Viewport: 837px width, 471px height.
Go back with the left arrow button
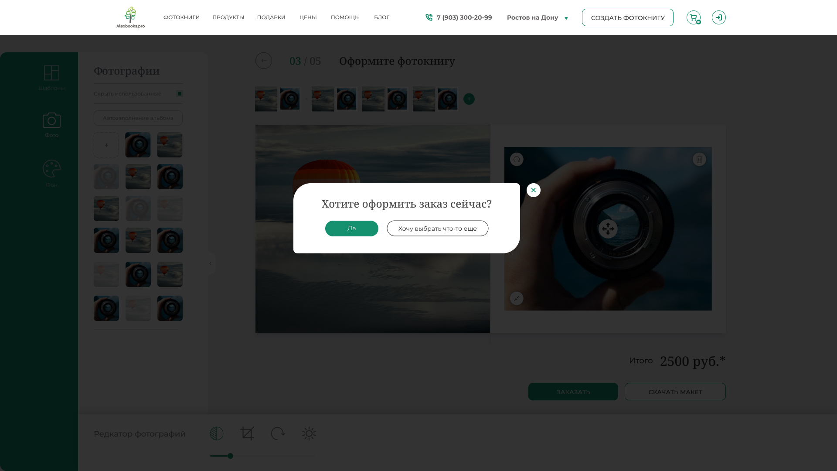click(x=264, y=61)
